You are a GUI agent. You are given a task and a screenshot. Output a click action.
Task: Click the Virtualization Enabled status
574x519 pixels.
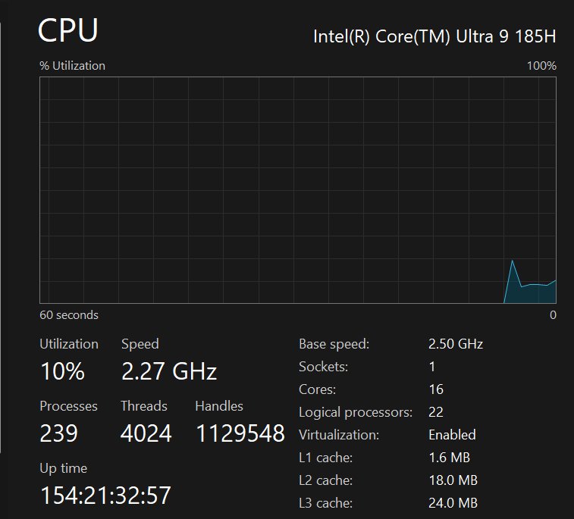452,435
